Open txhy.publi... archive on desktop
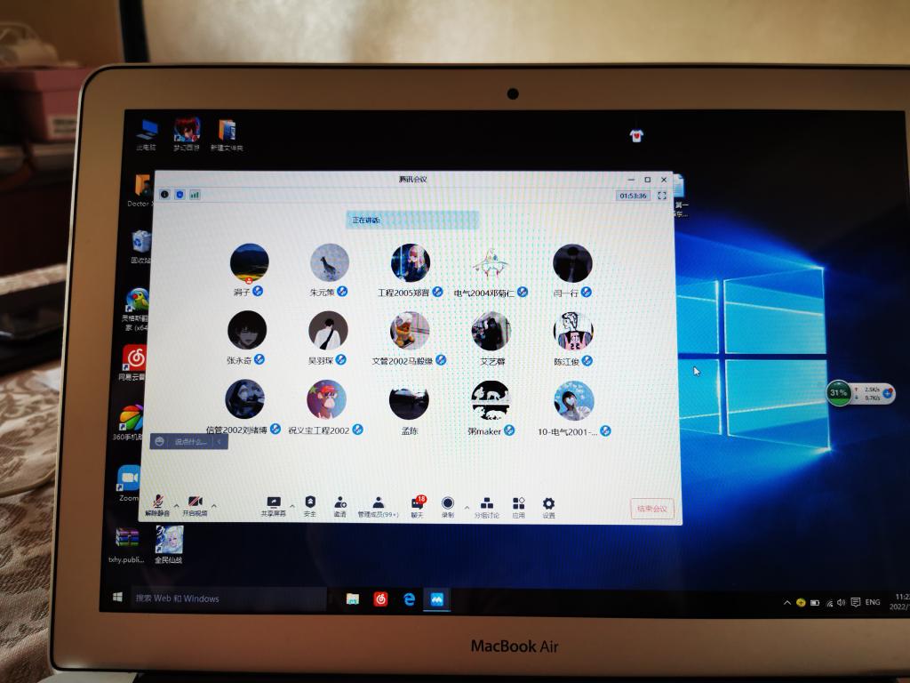 [x=126, y=545]
